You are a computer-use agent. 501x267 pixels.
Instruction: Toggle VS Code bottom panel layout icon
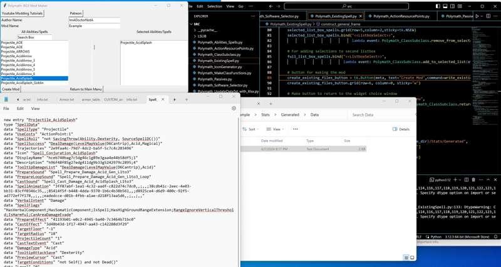(444, 6)
